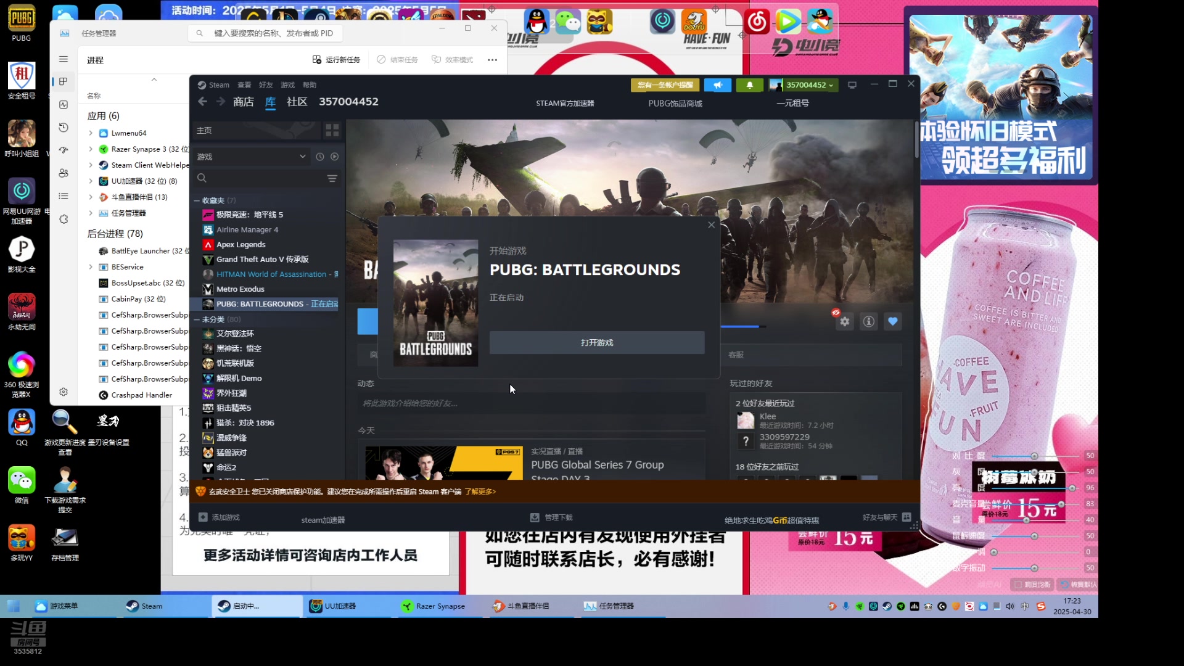This screenshot has height=666, width=1184.
Task: Open the 帮助 menu in Steam
Action: tap(310, 85)
